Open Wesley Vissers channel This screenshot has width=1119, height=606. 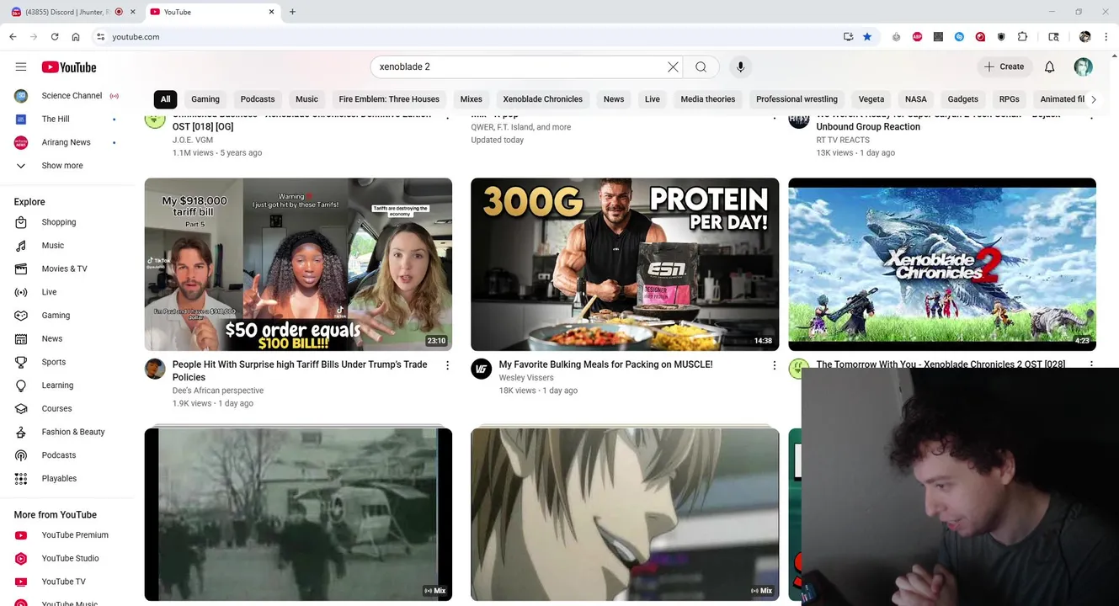(x=526, y=378)
